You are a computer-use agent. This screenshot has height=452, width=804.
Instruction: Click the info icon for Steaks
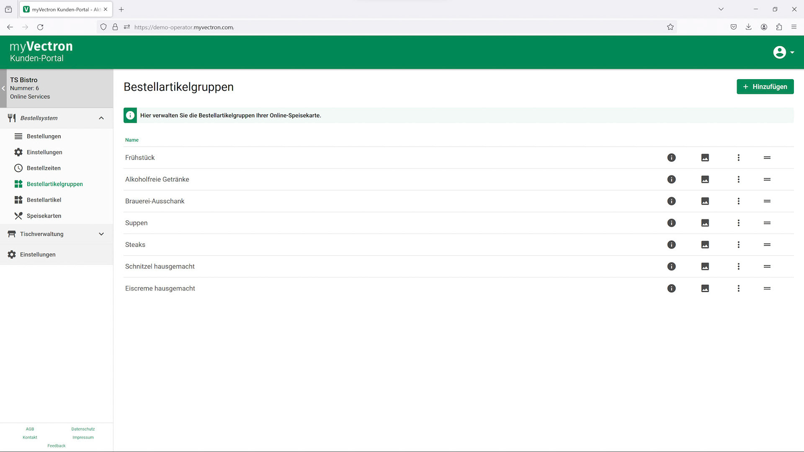pos(671,245)
